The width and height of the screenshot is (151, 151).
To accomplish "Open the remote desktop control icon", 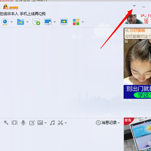I will pyautogui.click(x=48, y=22).
